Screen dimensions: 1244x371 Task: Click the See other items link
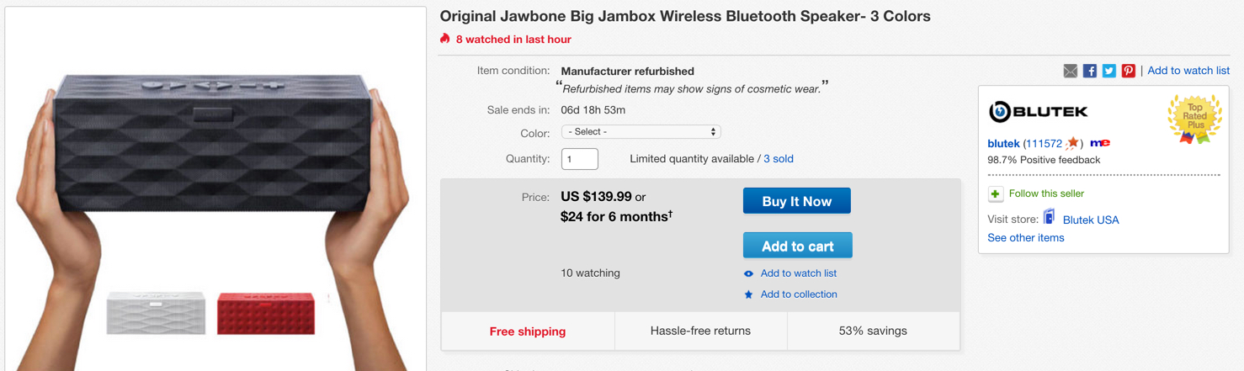[1025, 238]
